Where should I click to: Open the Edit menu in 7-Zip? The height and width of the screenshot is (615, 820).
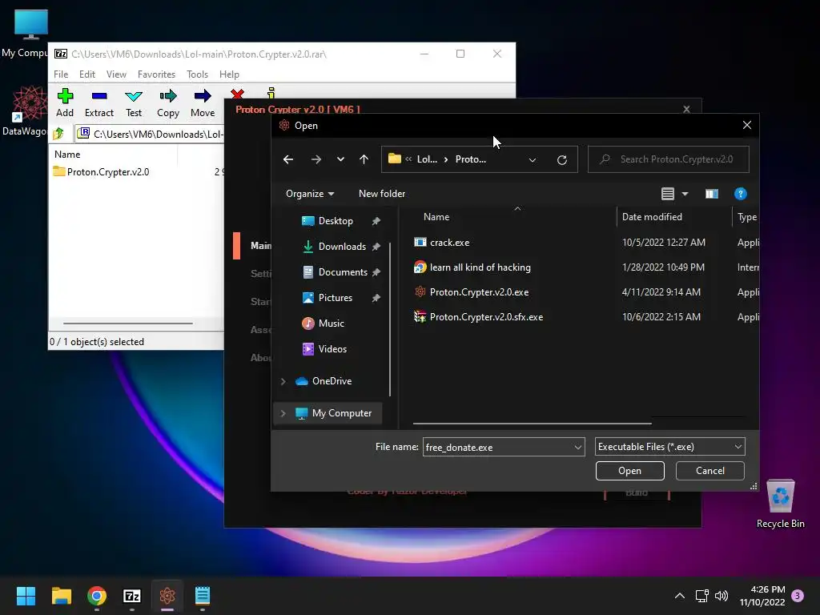86,74
